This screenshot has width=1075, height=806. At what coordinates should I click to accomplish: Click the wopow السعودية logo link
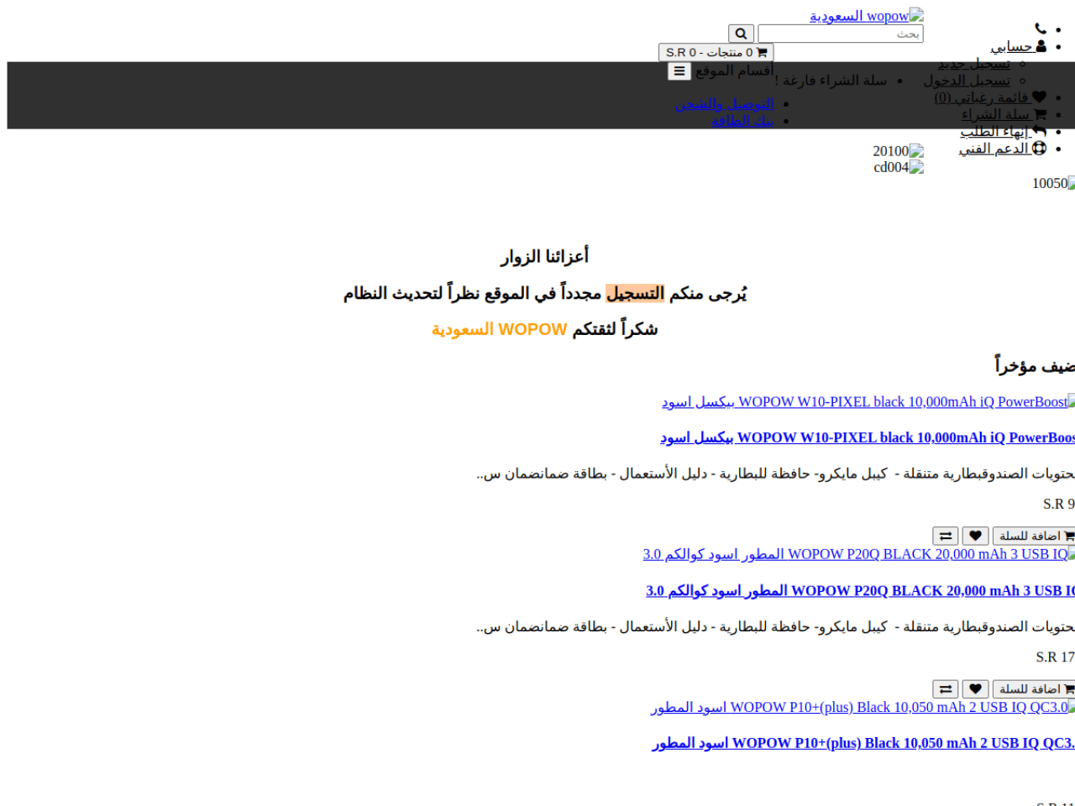pyautogui.click(x=867, y=16)
